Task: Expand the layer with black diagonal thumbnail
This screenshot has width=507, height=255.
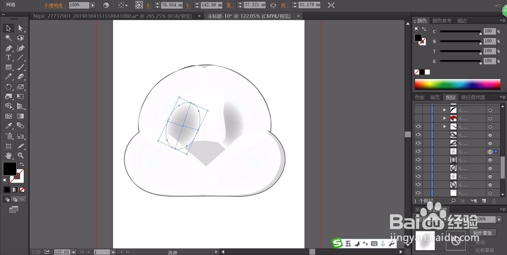Action: [x=445, y=110]
